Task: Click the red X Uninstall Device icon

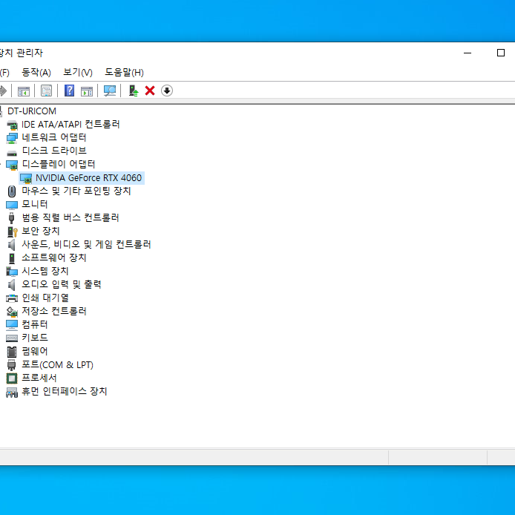Action: (150, 91)
